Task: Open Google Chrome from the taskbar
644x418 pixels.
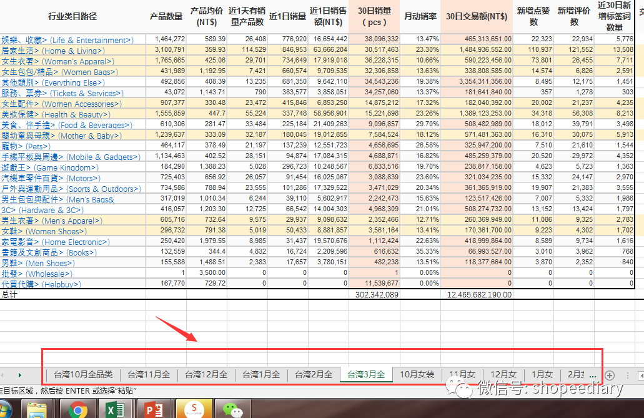Action: pos(77,409)
